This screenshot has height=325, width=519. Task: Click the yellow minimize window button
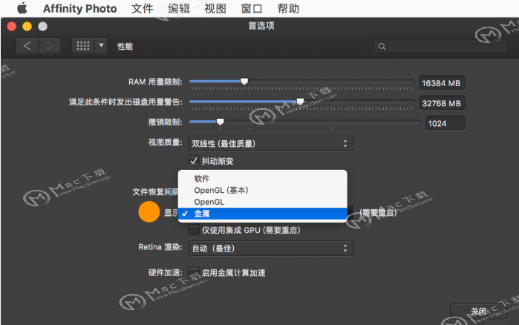(27, 26)
